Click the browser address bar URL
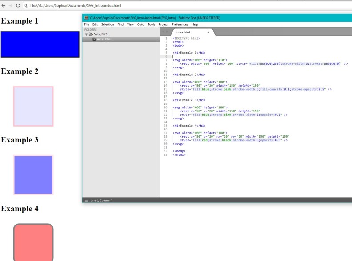 76,5
